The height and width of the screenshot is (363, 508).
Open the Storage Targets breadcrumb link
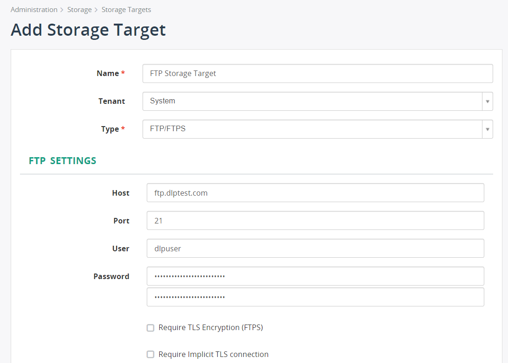pos(126,10)
